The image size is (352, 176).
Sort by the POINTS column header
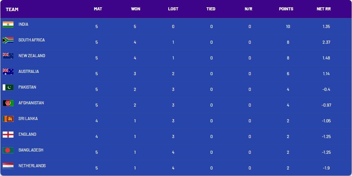point(286,9)
